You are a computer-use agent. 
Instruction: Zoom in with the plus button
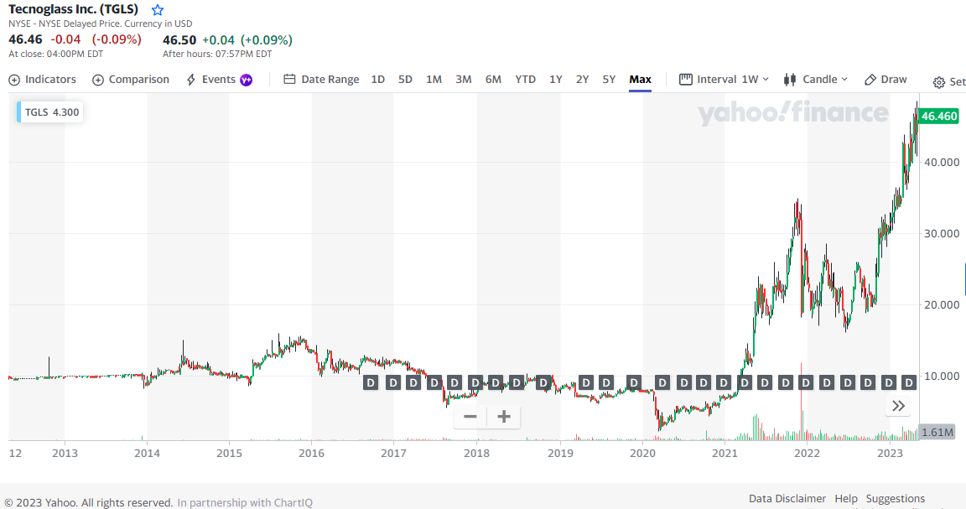(504, 418)
